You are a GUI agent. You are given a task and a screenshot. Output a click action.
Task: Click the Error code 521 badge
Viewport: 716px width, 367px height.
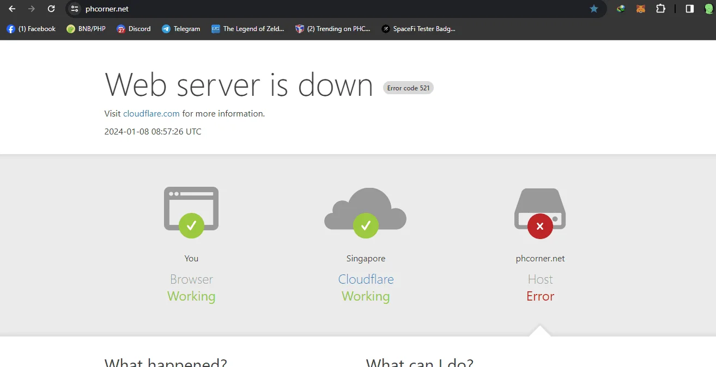(x=409, y=88)
